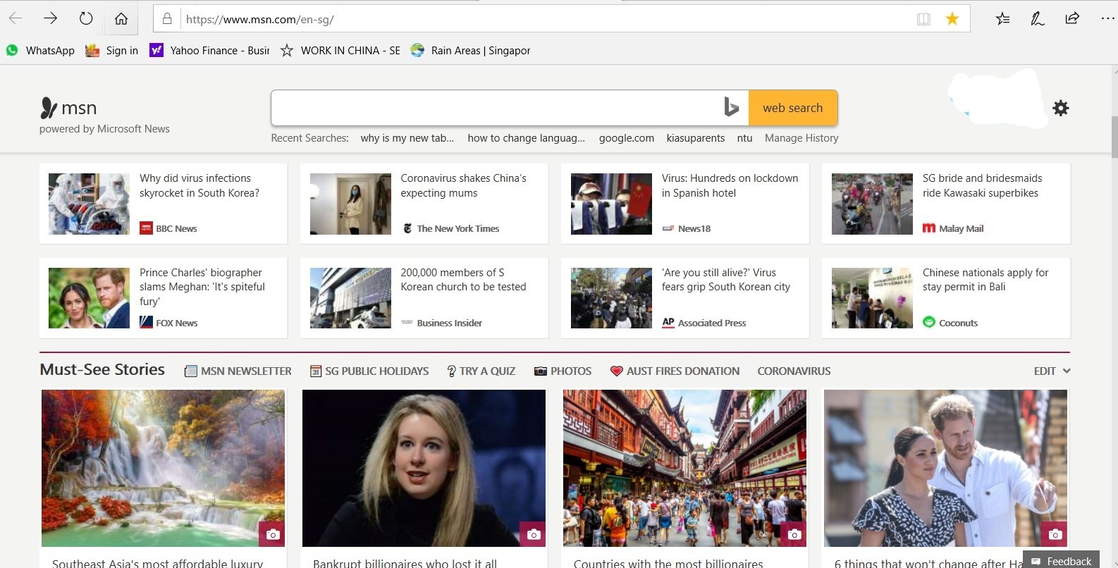
Task: Open Rain Areas Singapore bookmark
Action: pos(470,51)
